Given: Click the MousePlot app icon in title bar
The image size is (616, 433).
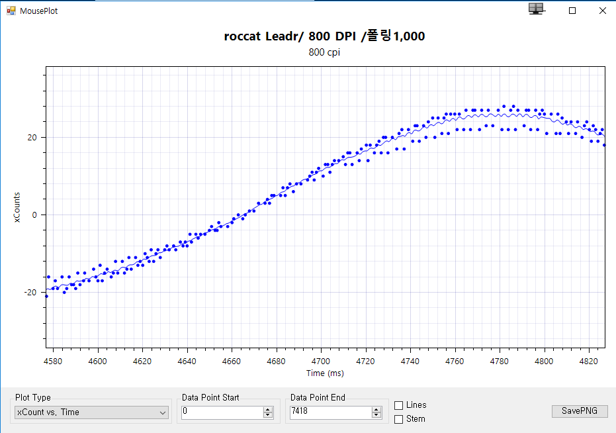Looking at the screenshot, I should click(11, 11).
